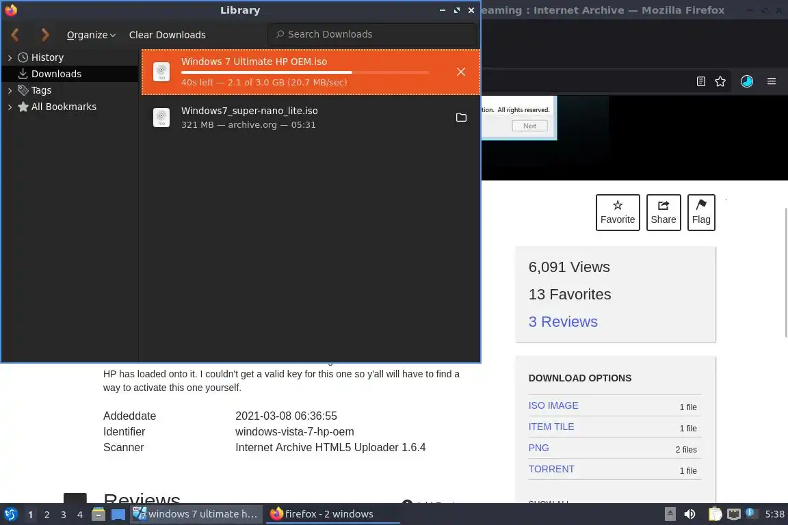Flag this archive item
The width and height of the screenshot is (788, 525).
click(701, 213)
